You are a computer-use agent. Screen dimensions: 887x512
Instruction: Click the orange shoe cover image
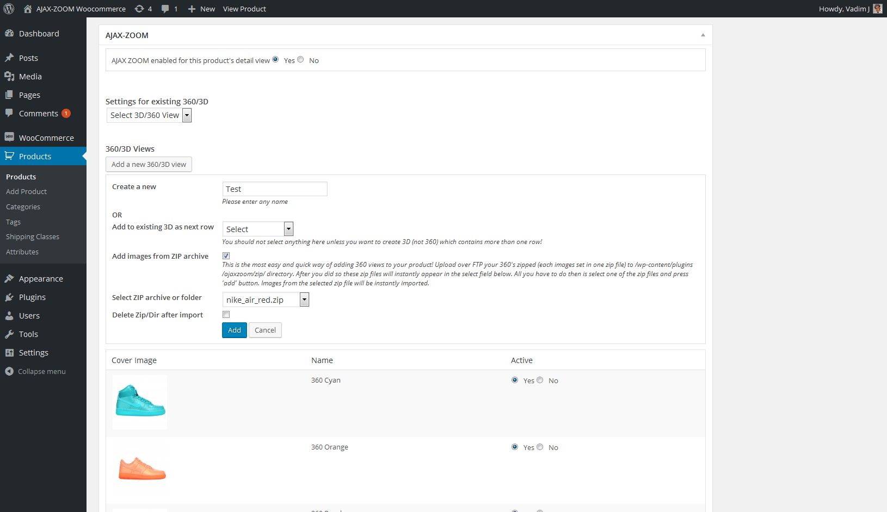(x=140, y=469)
